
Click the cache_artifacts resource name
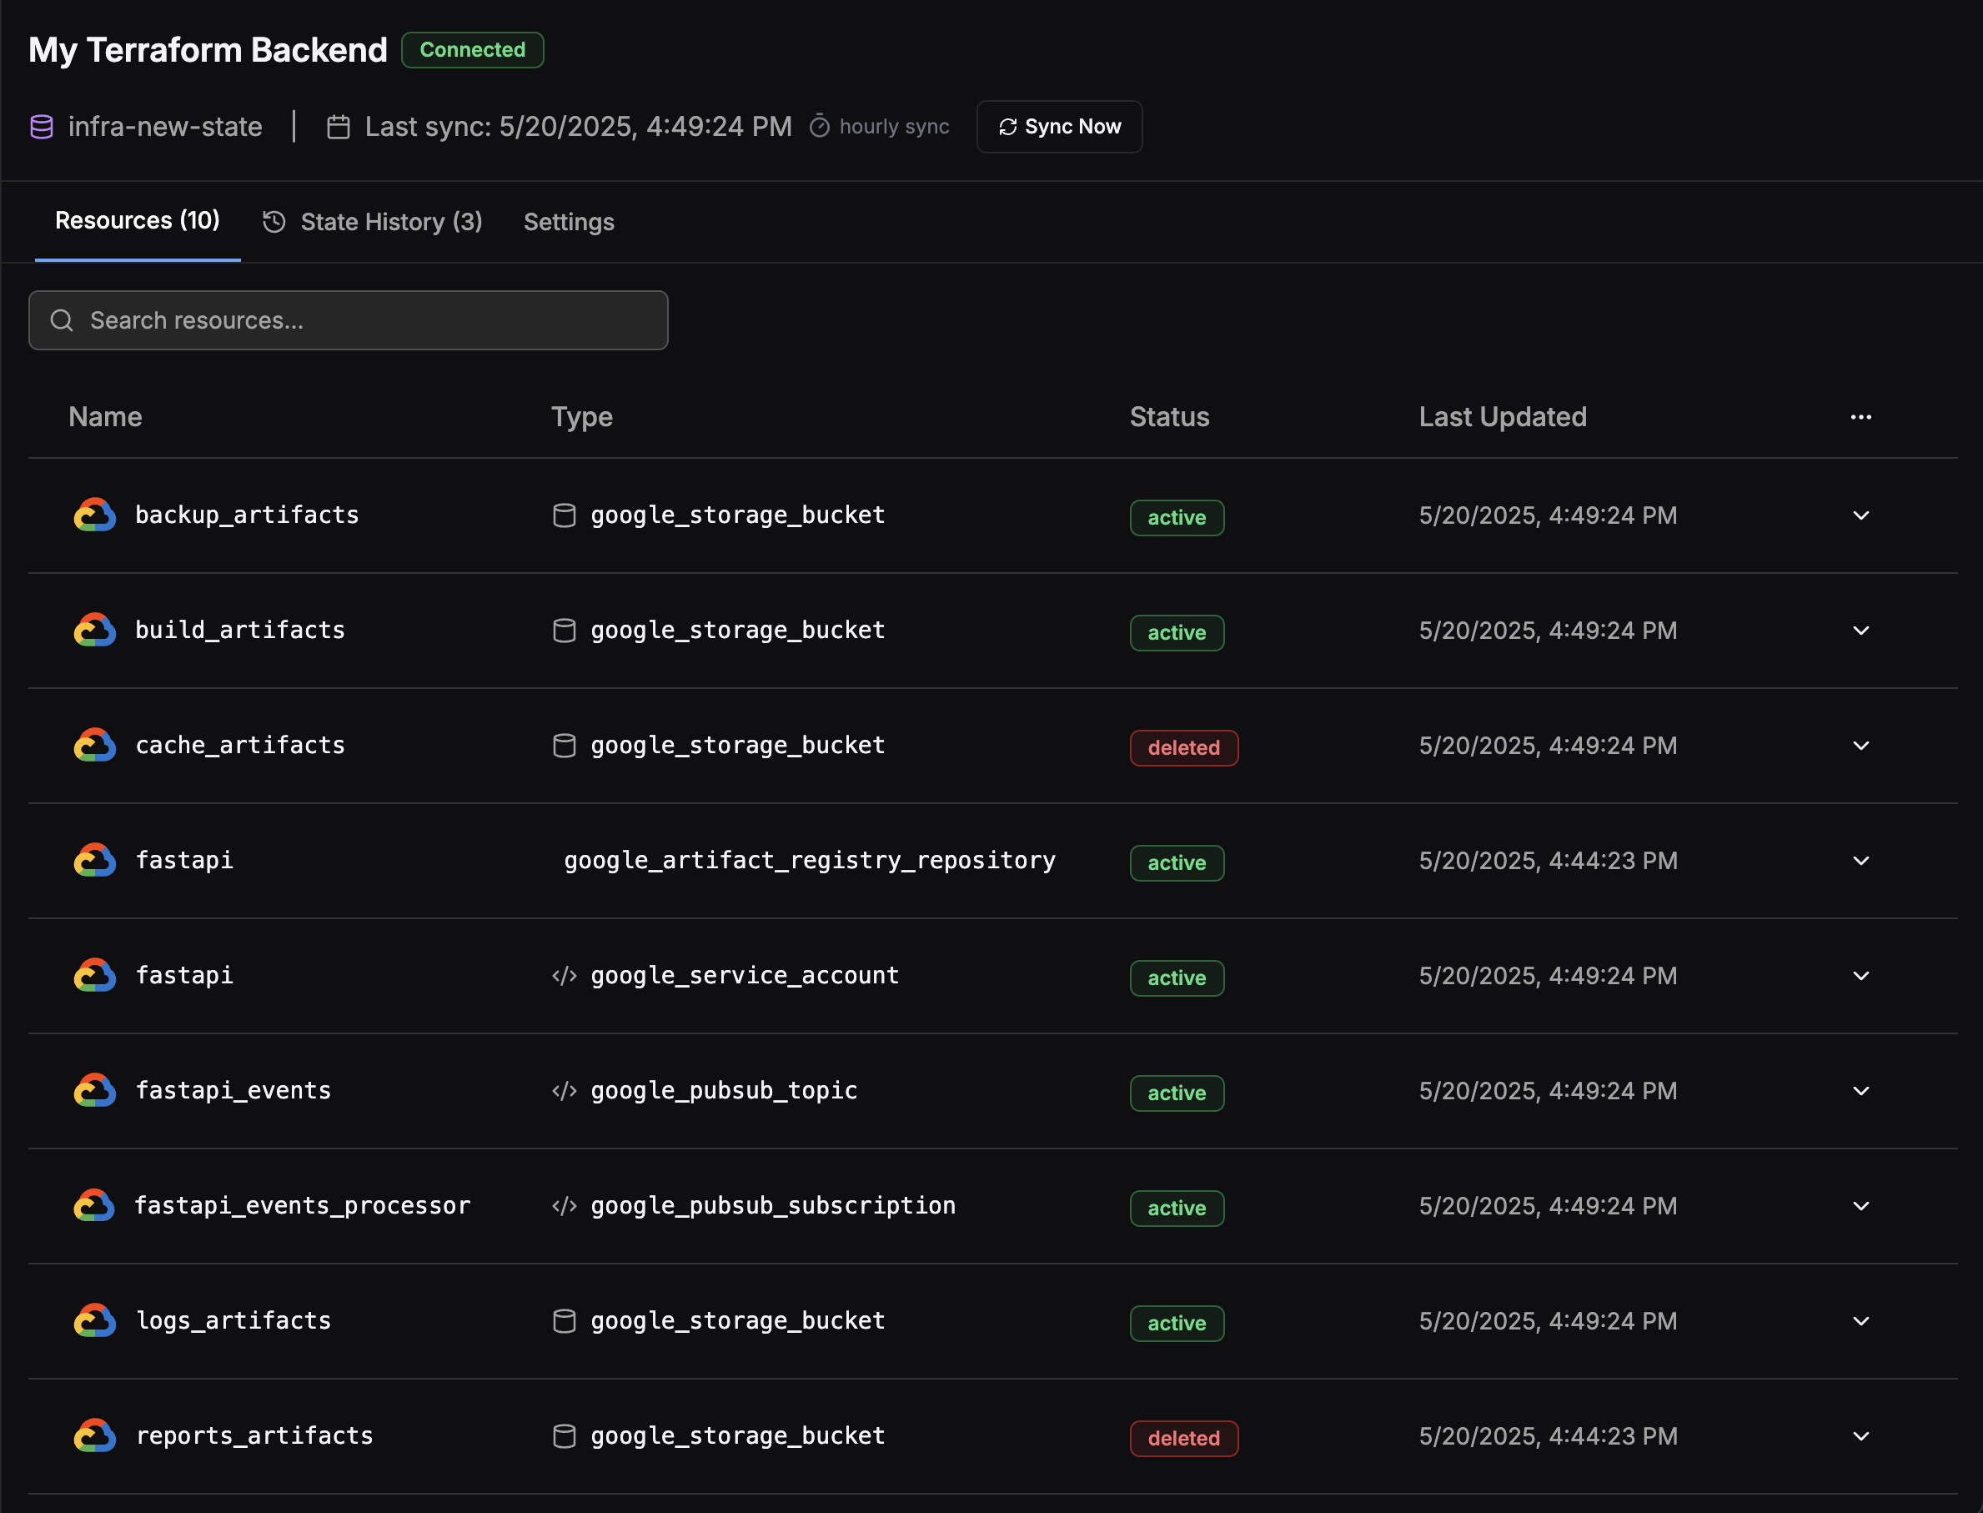(x=239, y=746)
